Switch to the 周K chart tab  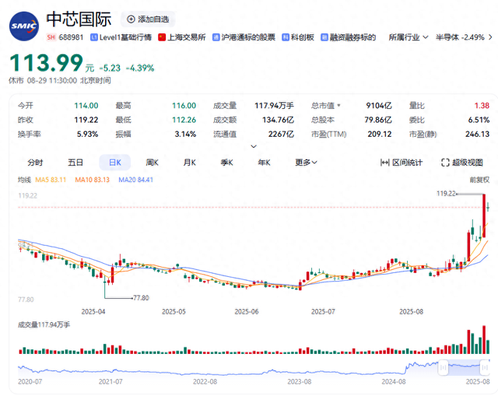(153, 163)
